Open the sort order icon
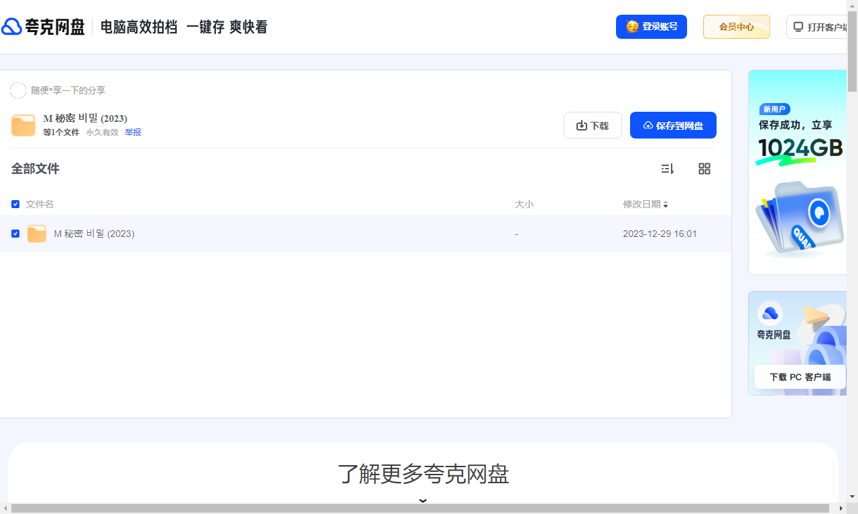 click(x=667, y=169)
